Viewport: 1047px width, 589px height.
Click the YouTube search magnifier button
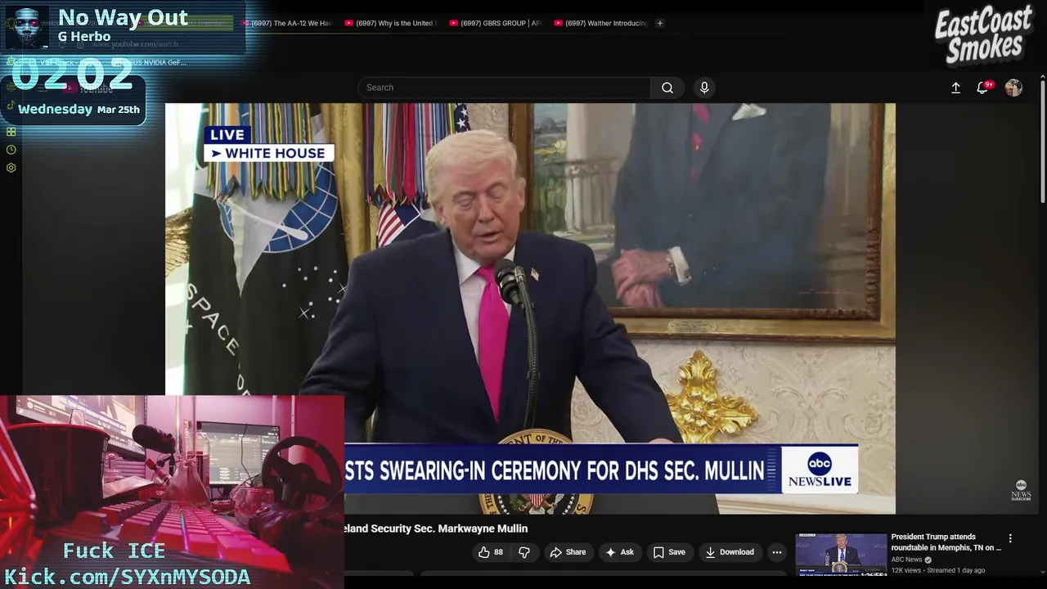pos(667,88)
